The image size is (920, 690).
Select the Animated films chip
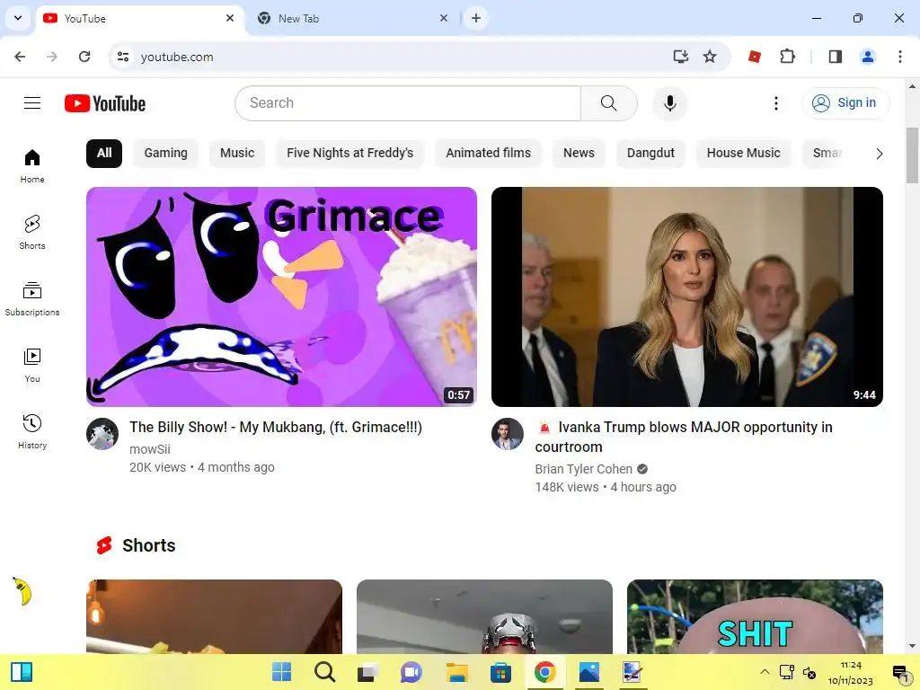[488, 153]
